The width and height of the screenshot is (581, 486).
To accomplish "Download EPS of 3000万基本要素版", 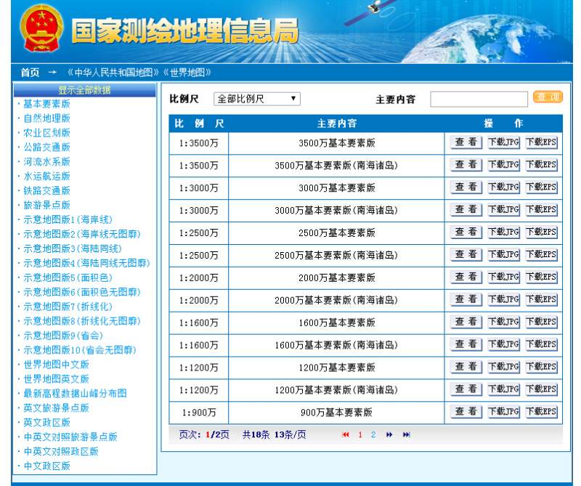I will [541, 187].
